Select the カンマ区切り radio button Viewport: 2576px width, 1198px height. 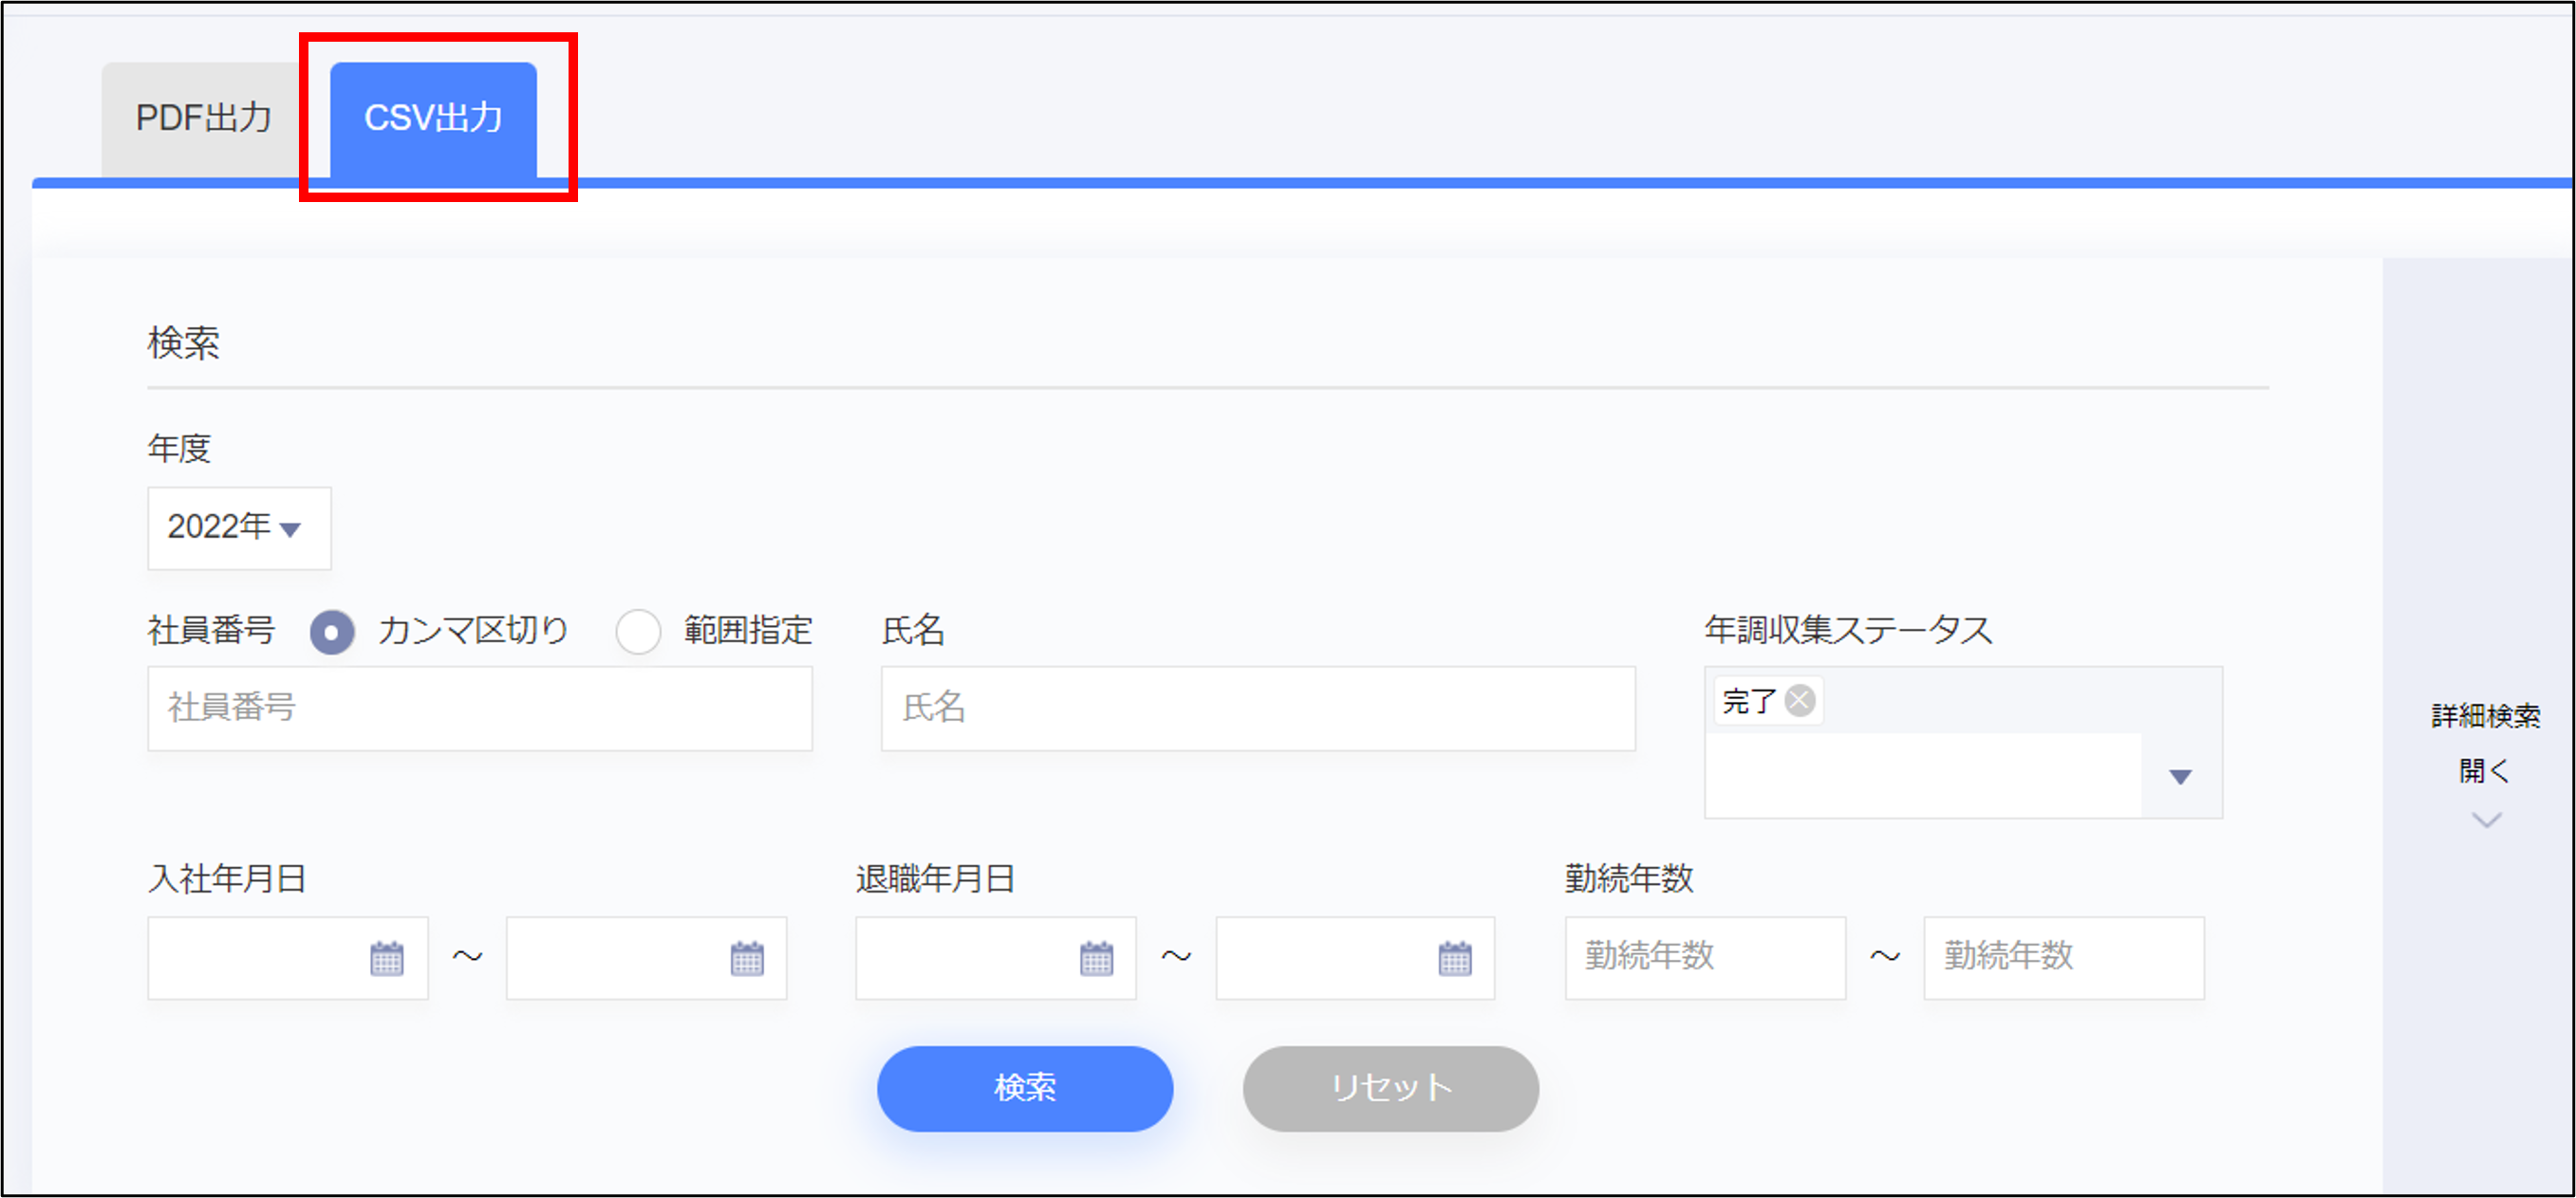[332, 632]
